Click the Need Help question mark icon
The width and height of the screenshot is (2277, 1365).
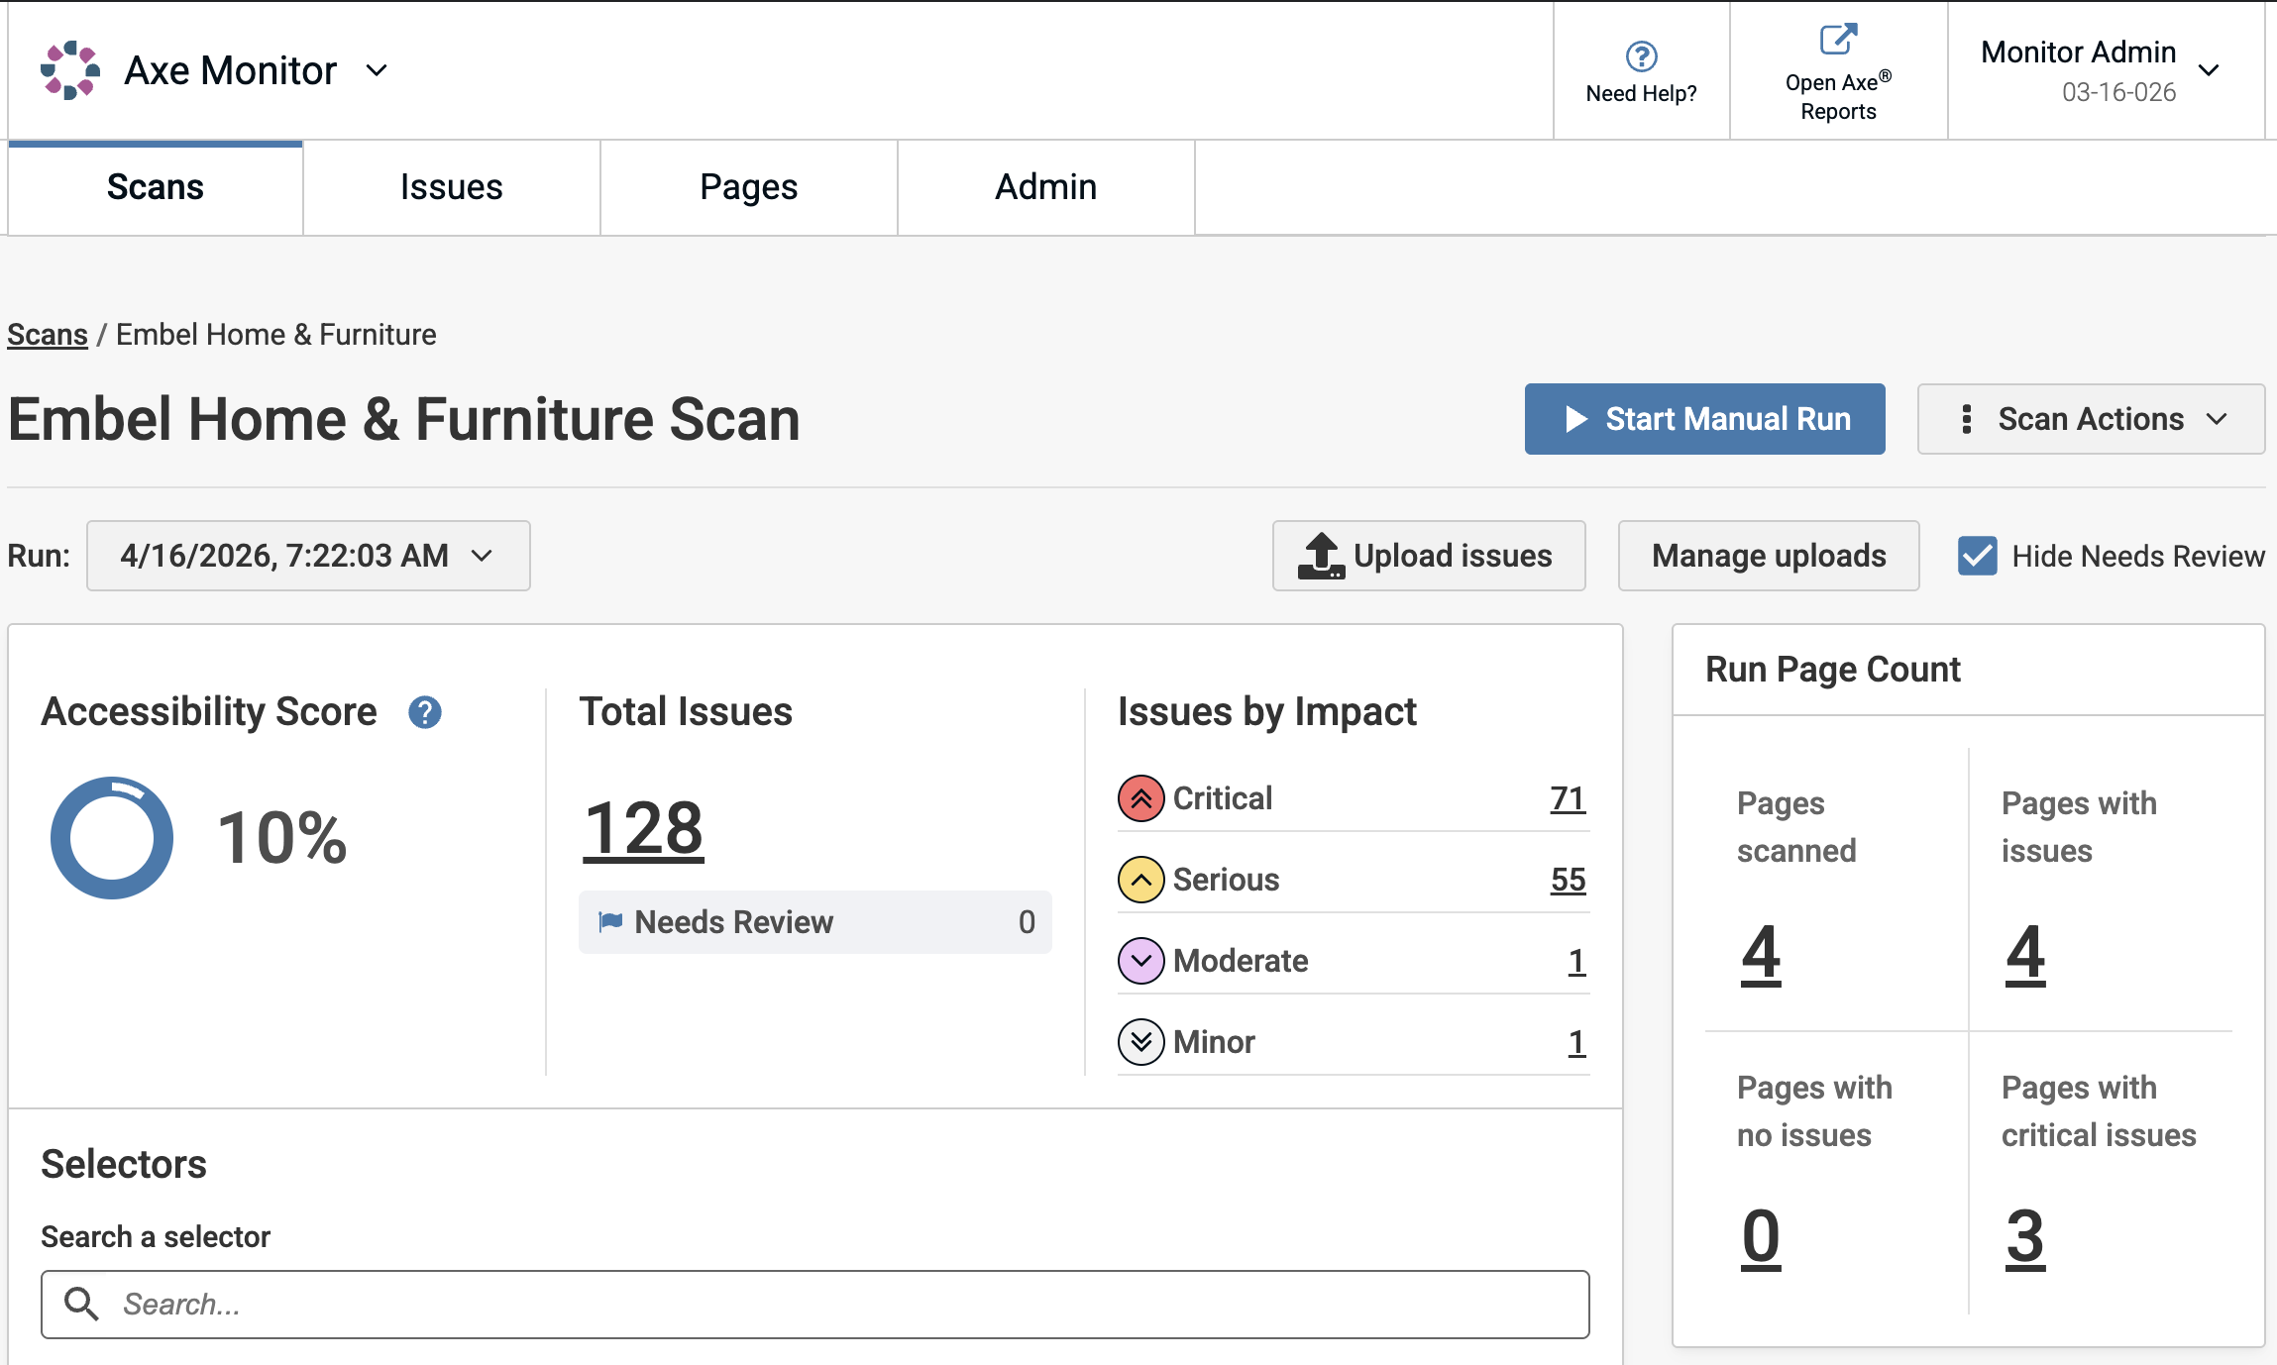[1641, 56]
